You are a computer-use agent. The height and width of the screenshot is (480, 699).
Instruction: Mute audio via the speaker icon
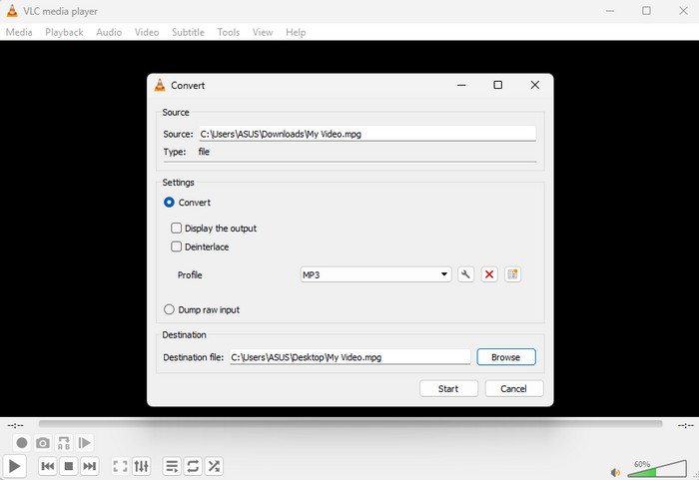[616, 472]
